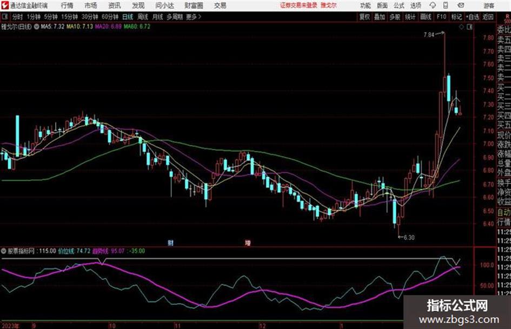Open the mail envelope icon
This screenshot has width=511, height=329.
point(461,5)
